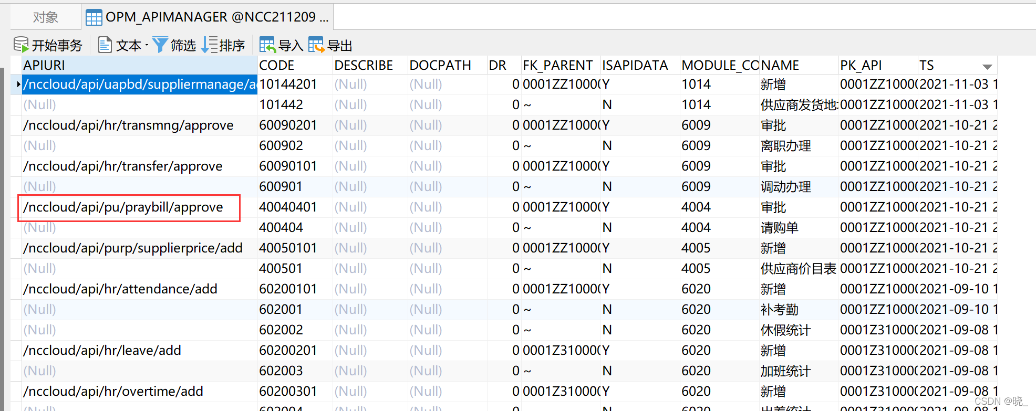Click NAME cell 调动办理
This screenshot has width=1036, height=411.
pos(799,187)
